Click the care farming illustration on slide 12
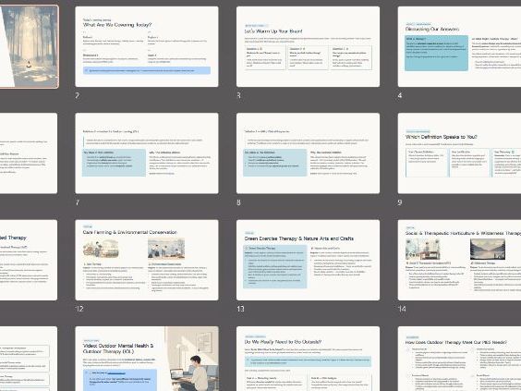 click(x=101, y=249)
